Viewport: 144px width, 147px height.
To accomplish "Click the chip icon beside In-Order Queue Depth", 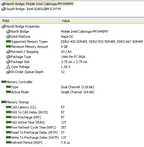I will coord(8,72).
